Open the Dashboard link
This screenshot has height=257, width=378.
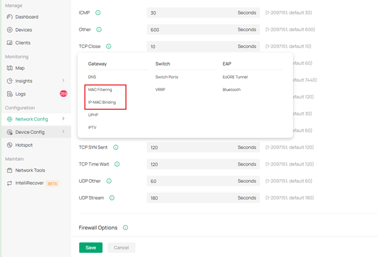coord(27,17)
